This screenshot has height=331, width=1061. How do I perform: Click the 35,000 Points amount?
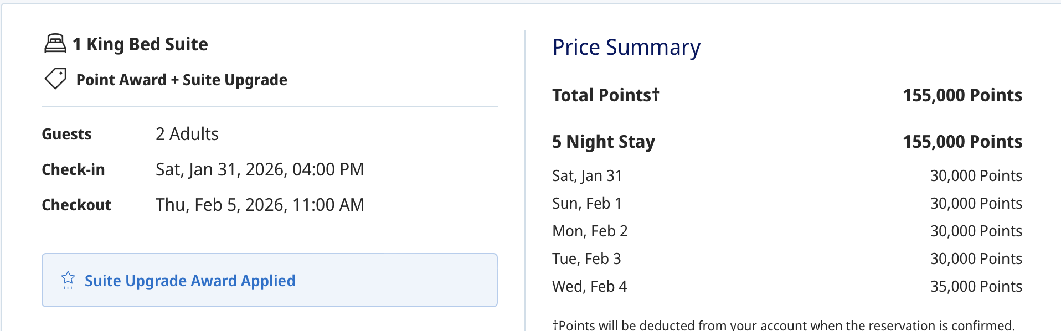[x=976, y=287]
